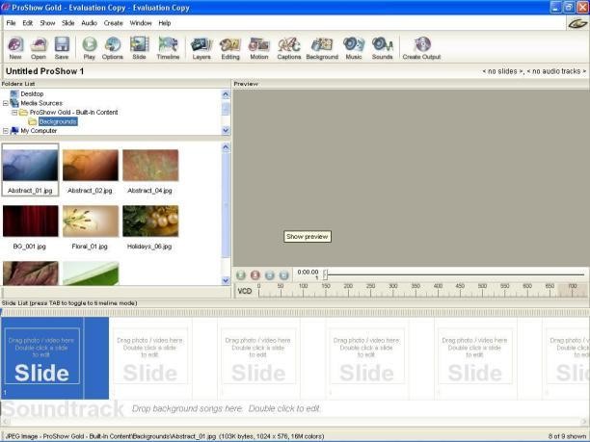Click the third empty Slide placeholder
Image resolution: width=590 pixels, height=442 pixels.
tap(258, 356)
